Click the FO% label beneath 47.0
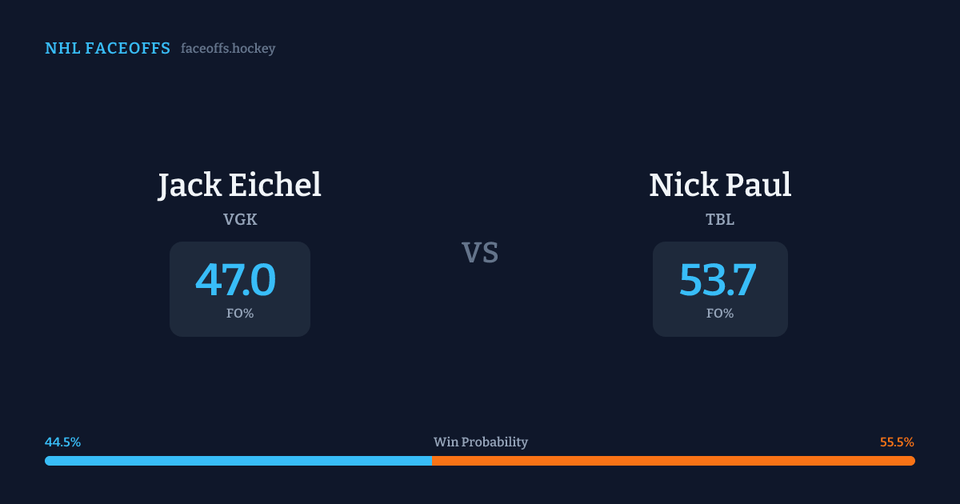The image size is (960, 504). (240, 314)
